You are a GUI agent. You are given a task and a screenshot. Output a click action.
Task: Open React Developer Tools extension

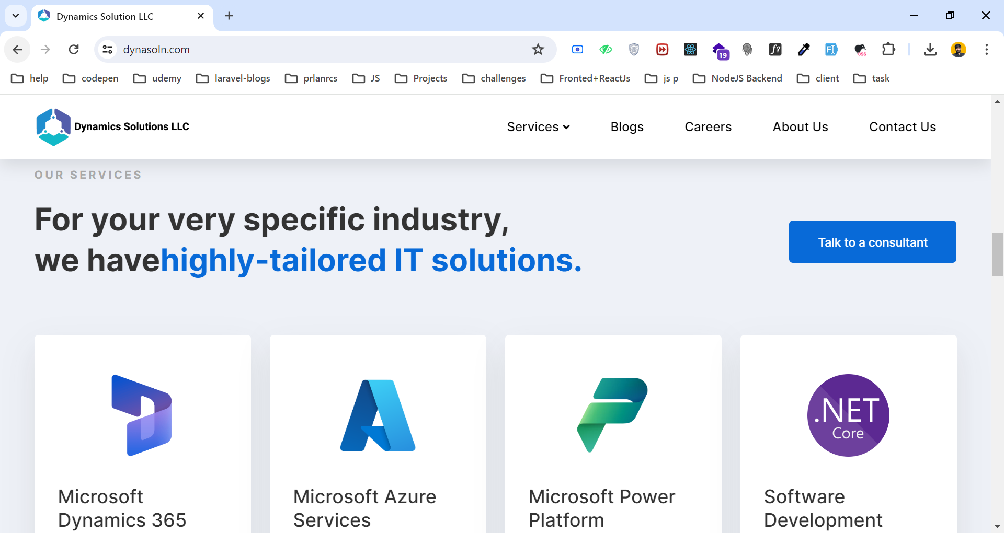pos(690,50)
